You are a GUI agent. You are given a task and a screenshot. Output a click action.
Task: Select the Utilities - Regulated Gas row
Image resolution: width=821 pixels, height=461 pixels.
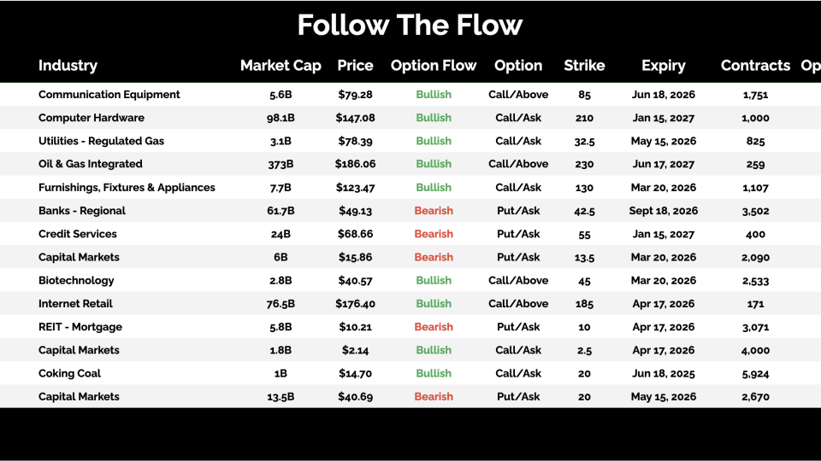point(101,141)
